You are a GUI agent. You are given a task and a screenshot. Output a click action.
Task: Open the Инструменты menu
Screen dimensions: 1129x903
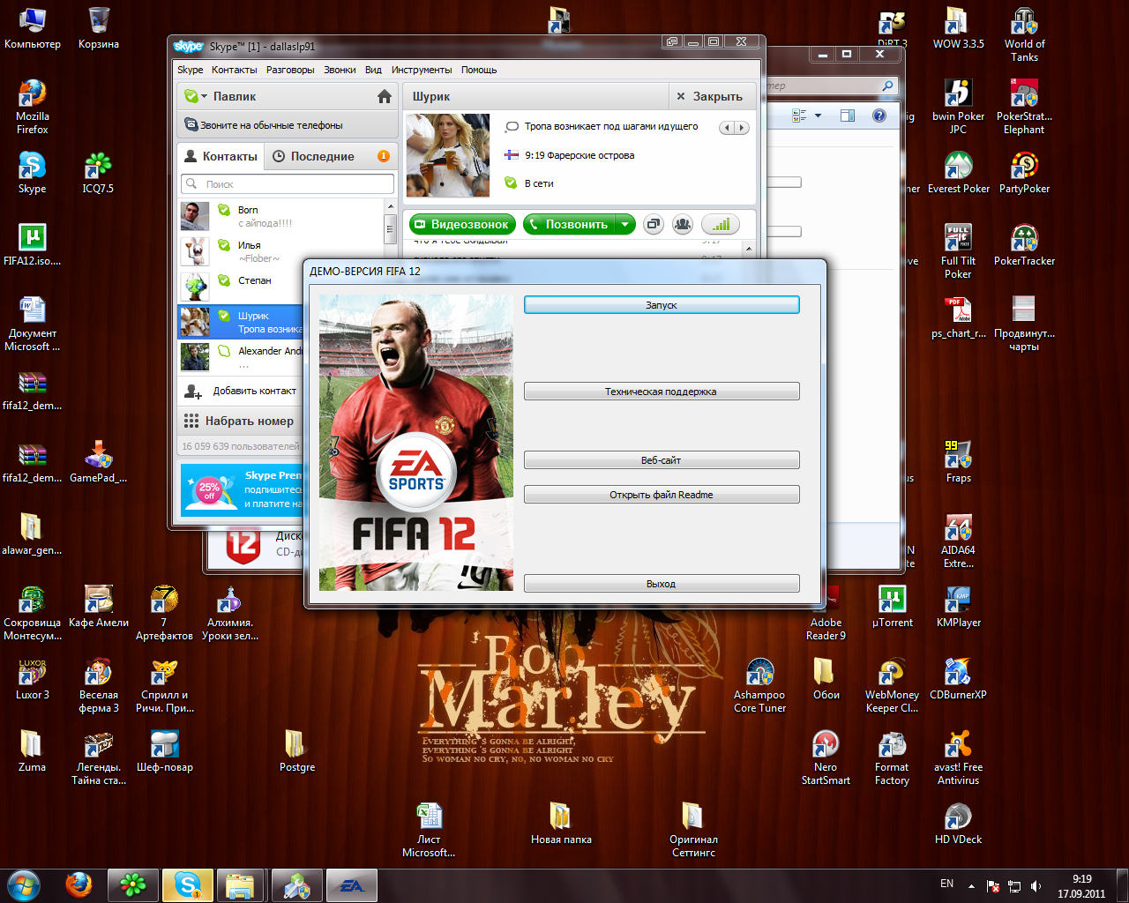pos(422,70)
